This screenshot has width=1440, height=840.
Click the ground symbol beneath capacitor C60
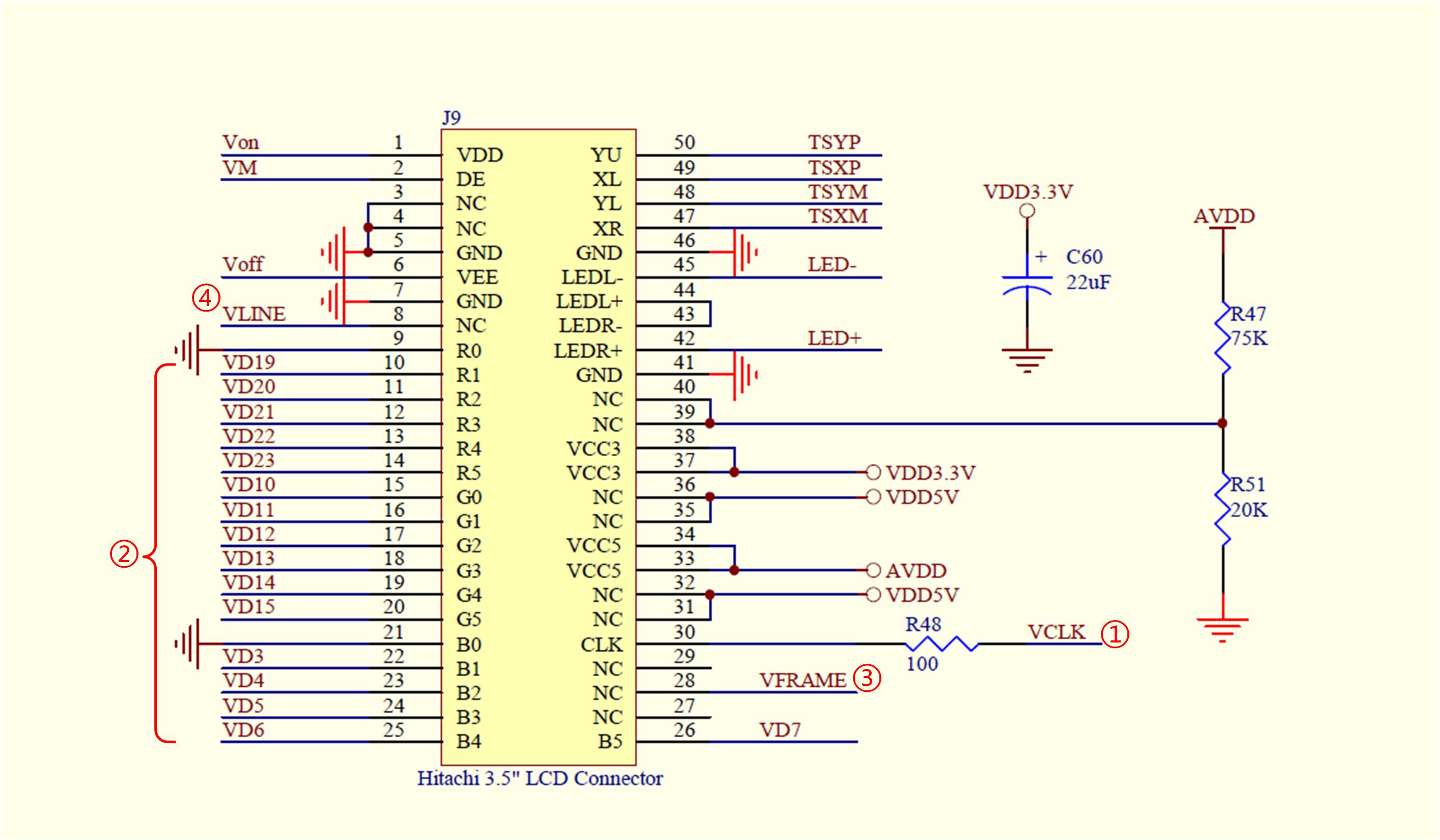pos(1027,360)
